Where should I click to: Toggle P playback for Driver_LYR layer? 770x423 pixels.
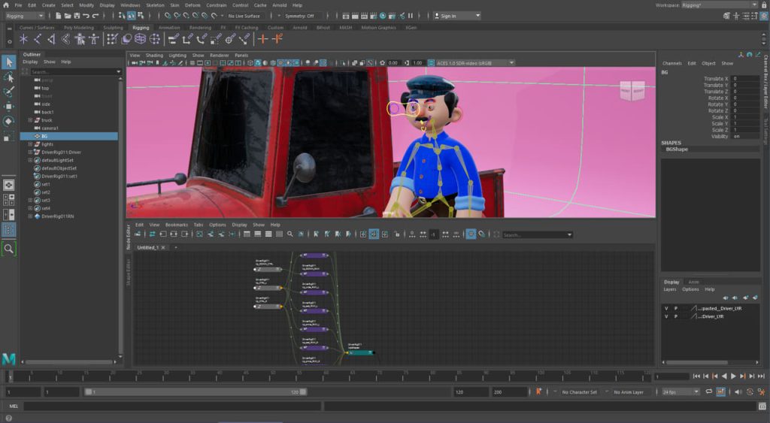[x=675, y=316]
